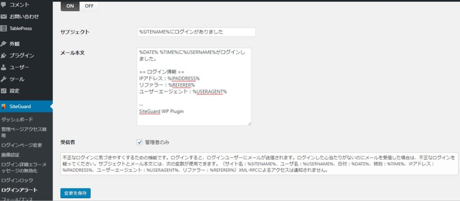This screenshot has height=201, width=460.
Task: Switch login alert to ON
Action: pyautogui.click(x=70, y=6)
